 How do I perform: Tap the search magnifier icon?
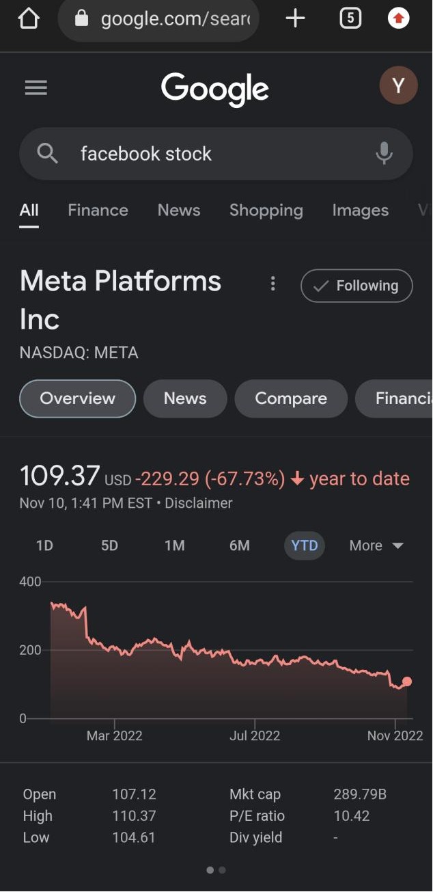pos(47,153)
